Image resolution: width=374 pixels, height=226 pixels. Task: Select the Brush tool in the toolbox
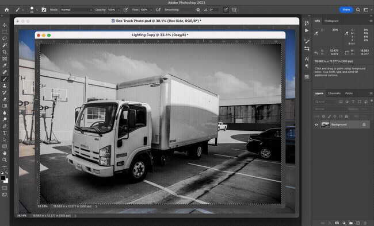(x=5, y=79)
